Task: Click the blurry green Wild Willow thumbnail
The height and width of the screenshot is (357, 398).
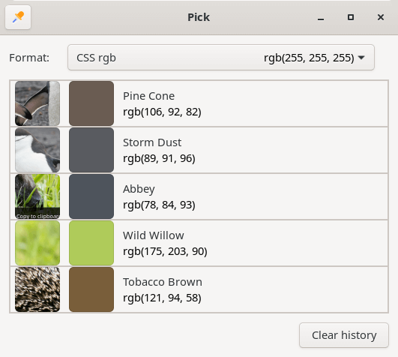Action: pyautogui.click(x=37, y=243)
